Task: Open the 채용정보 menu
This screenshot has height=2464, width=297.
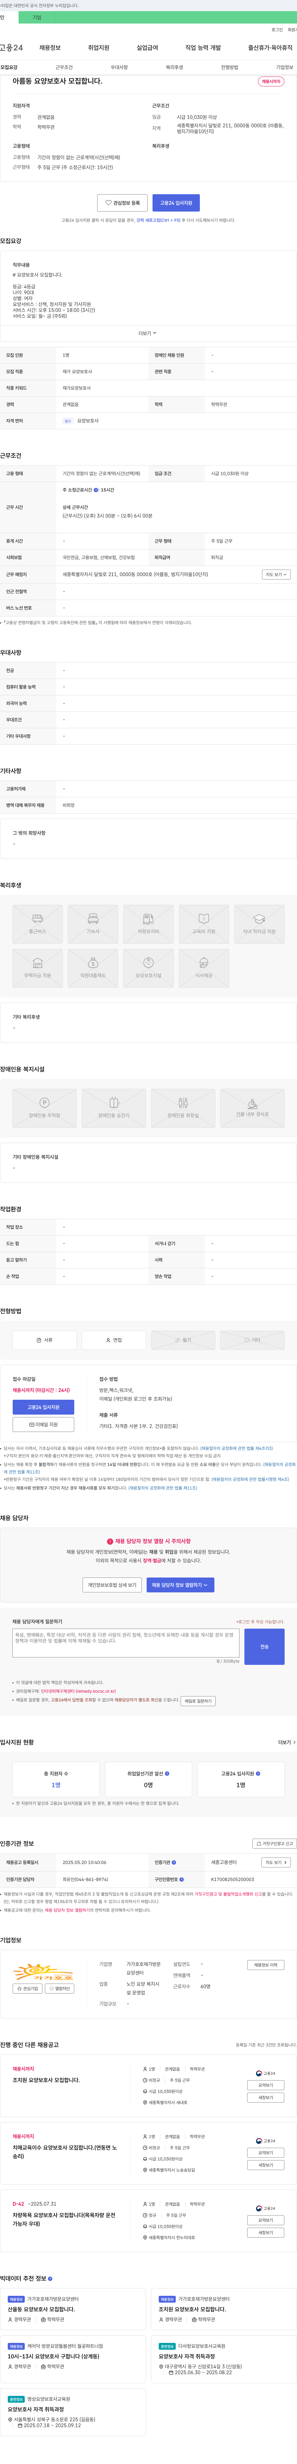Action: click(x=50, y=48)
